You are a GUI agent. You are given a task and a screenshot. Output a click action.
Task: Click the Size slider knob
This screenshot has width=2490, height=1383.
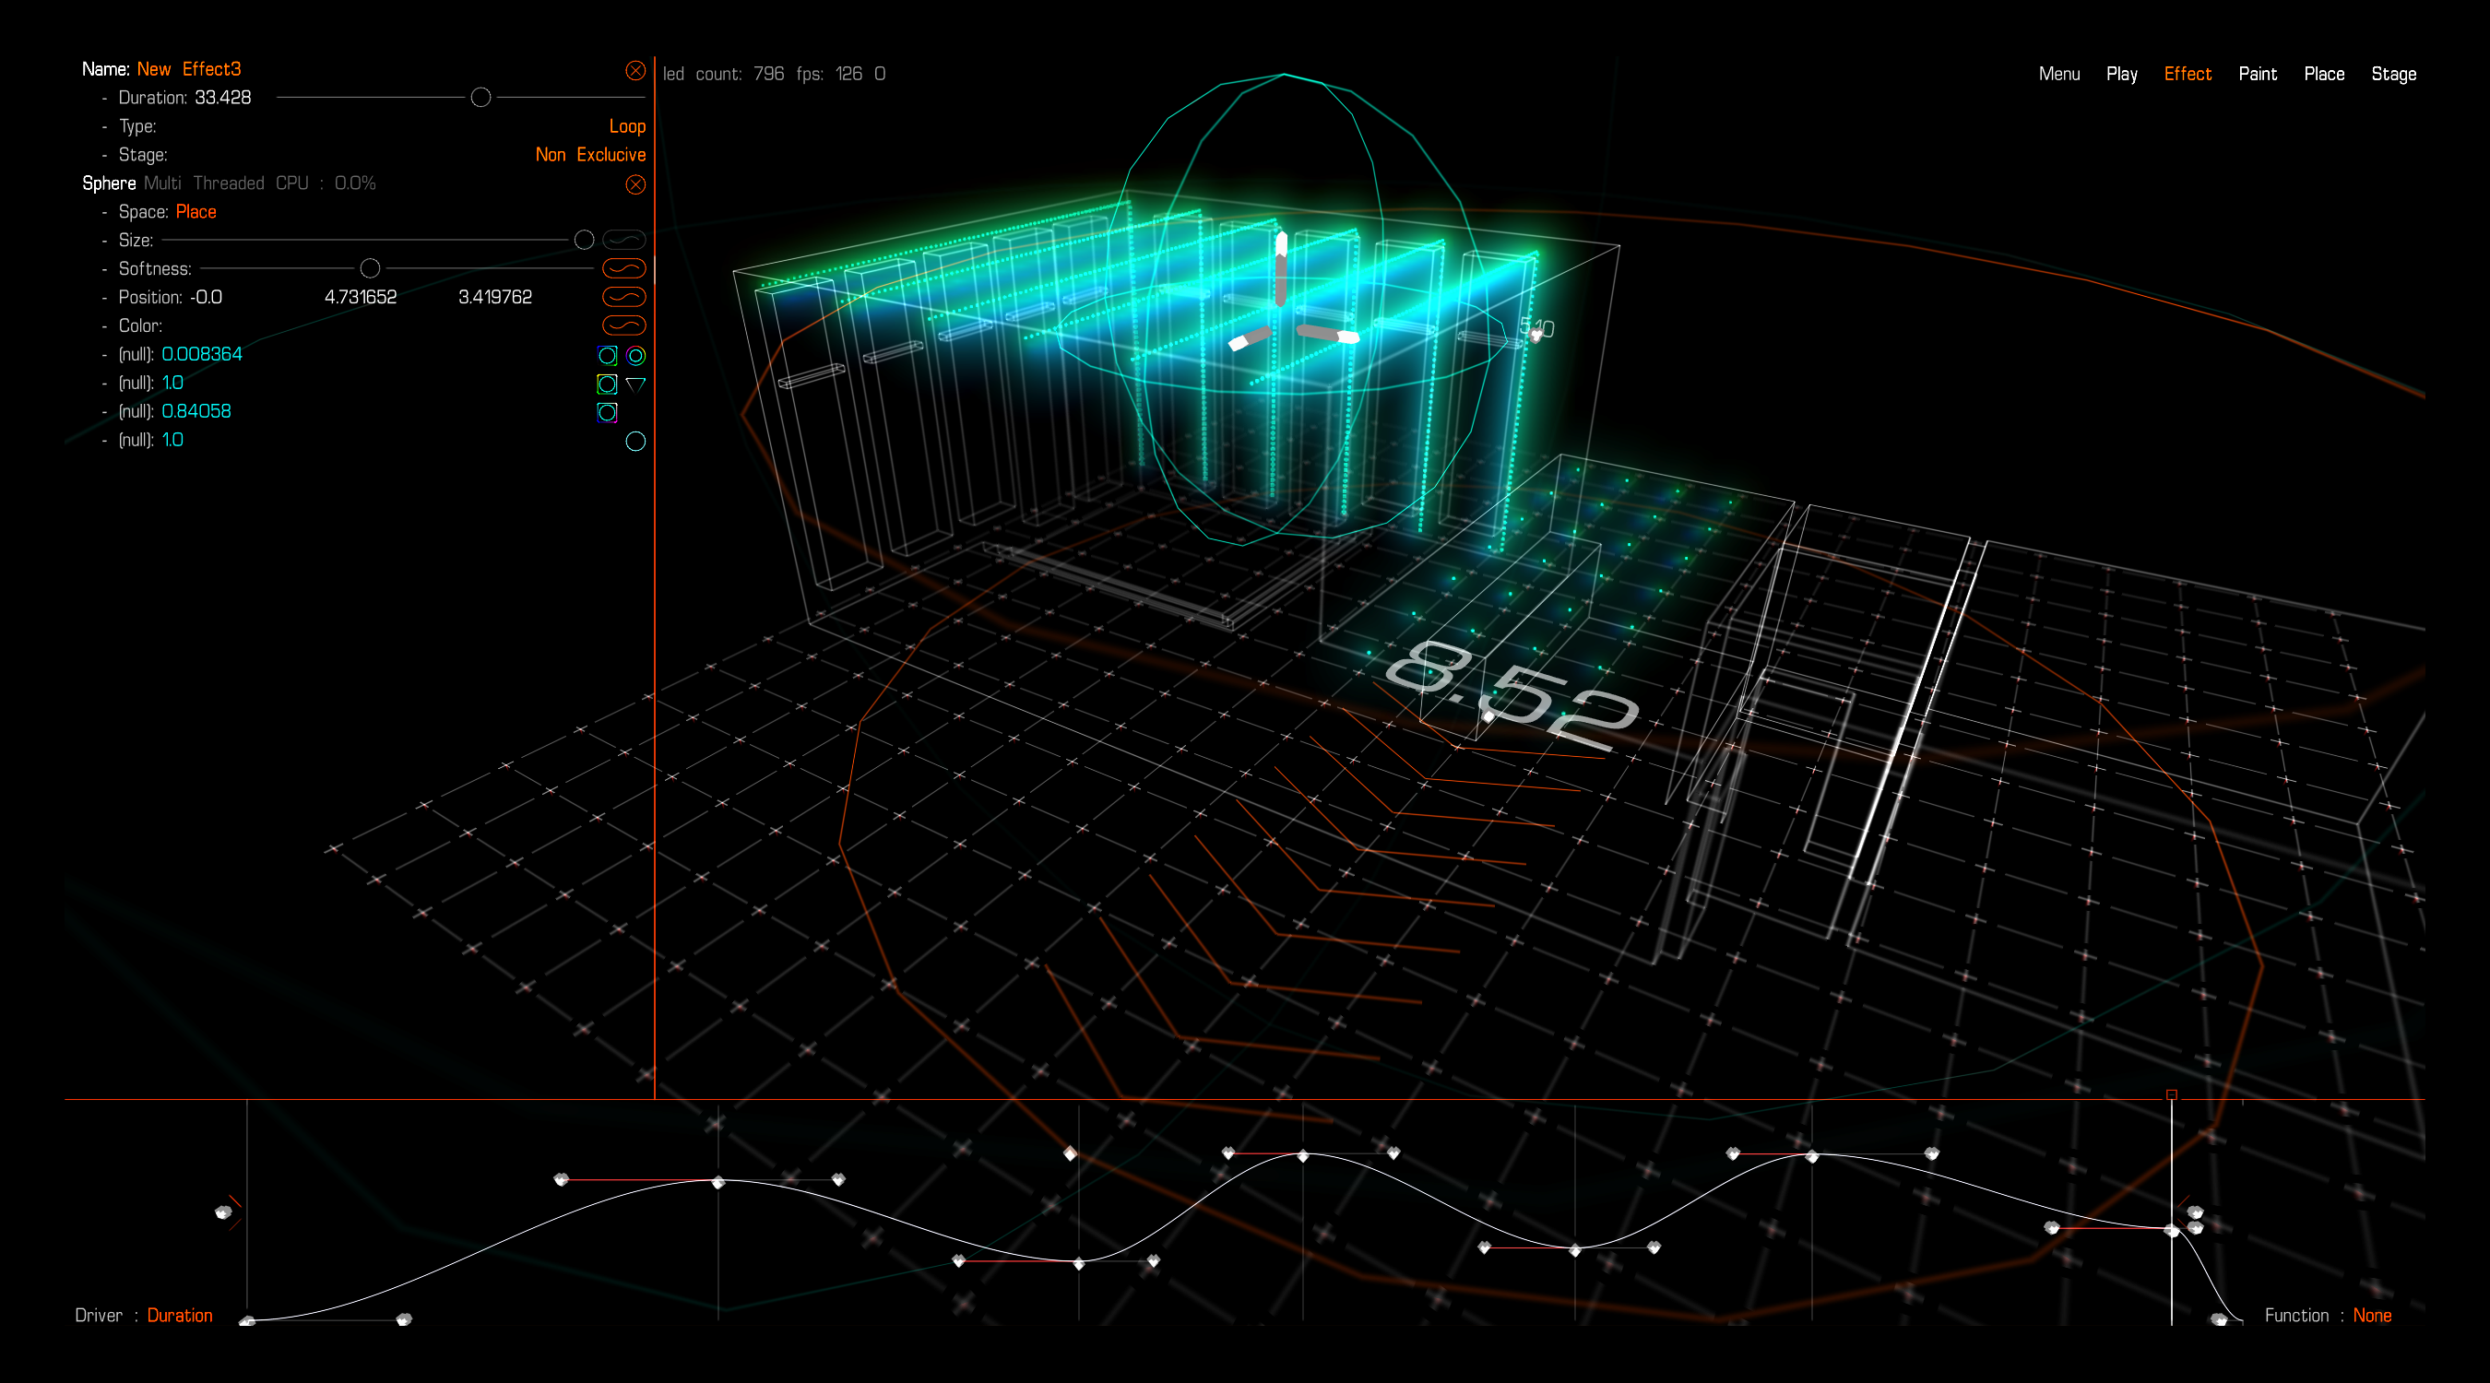(x=584, y=240)
